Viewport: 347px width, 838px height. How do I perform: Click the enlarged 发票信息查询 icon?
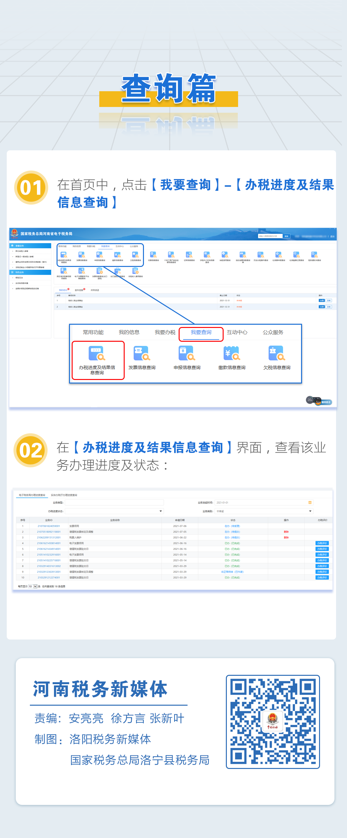(142, 354)
